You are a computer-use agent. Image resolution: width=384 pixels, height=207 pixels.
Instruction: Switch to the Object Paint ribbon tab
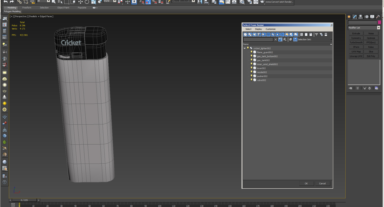tap(63, 8)
